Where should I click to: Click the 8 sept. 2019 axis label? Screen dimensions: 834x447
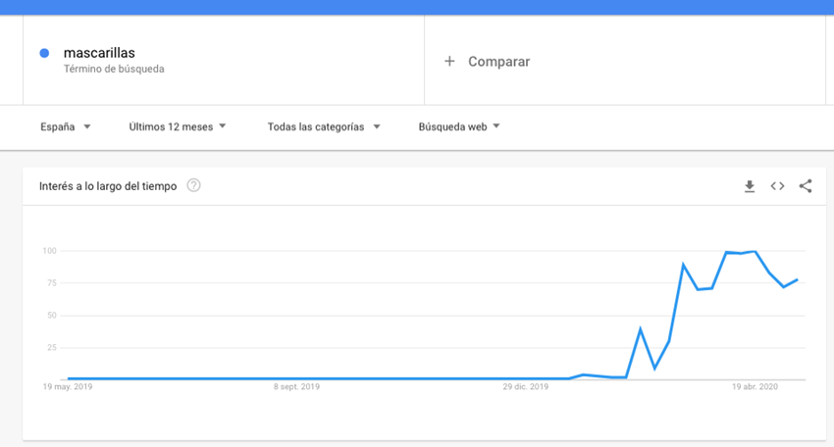pyautogui.click(x=296, y=387)
